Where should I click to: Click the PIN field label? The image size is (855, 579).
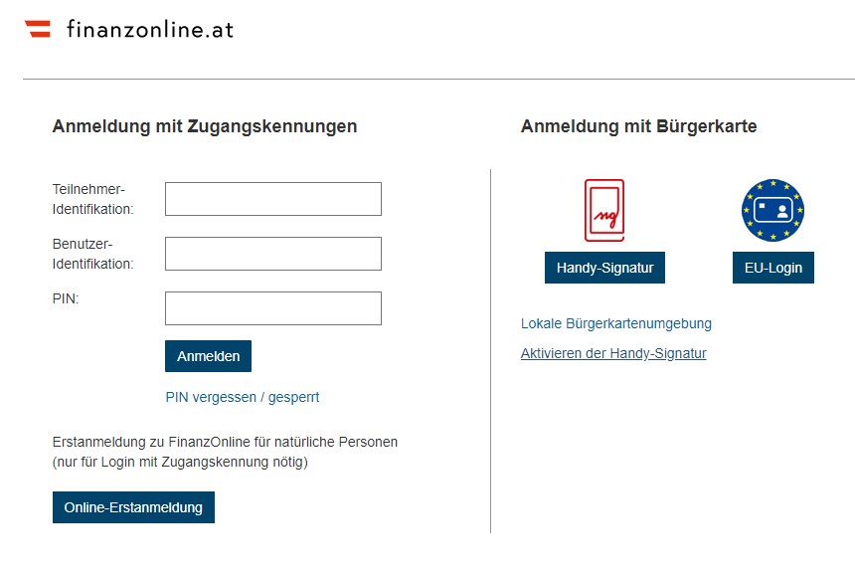[66, 297]
